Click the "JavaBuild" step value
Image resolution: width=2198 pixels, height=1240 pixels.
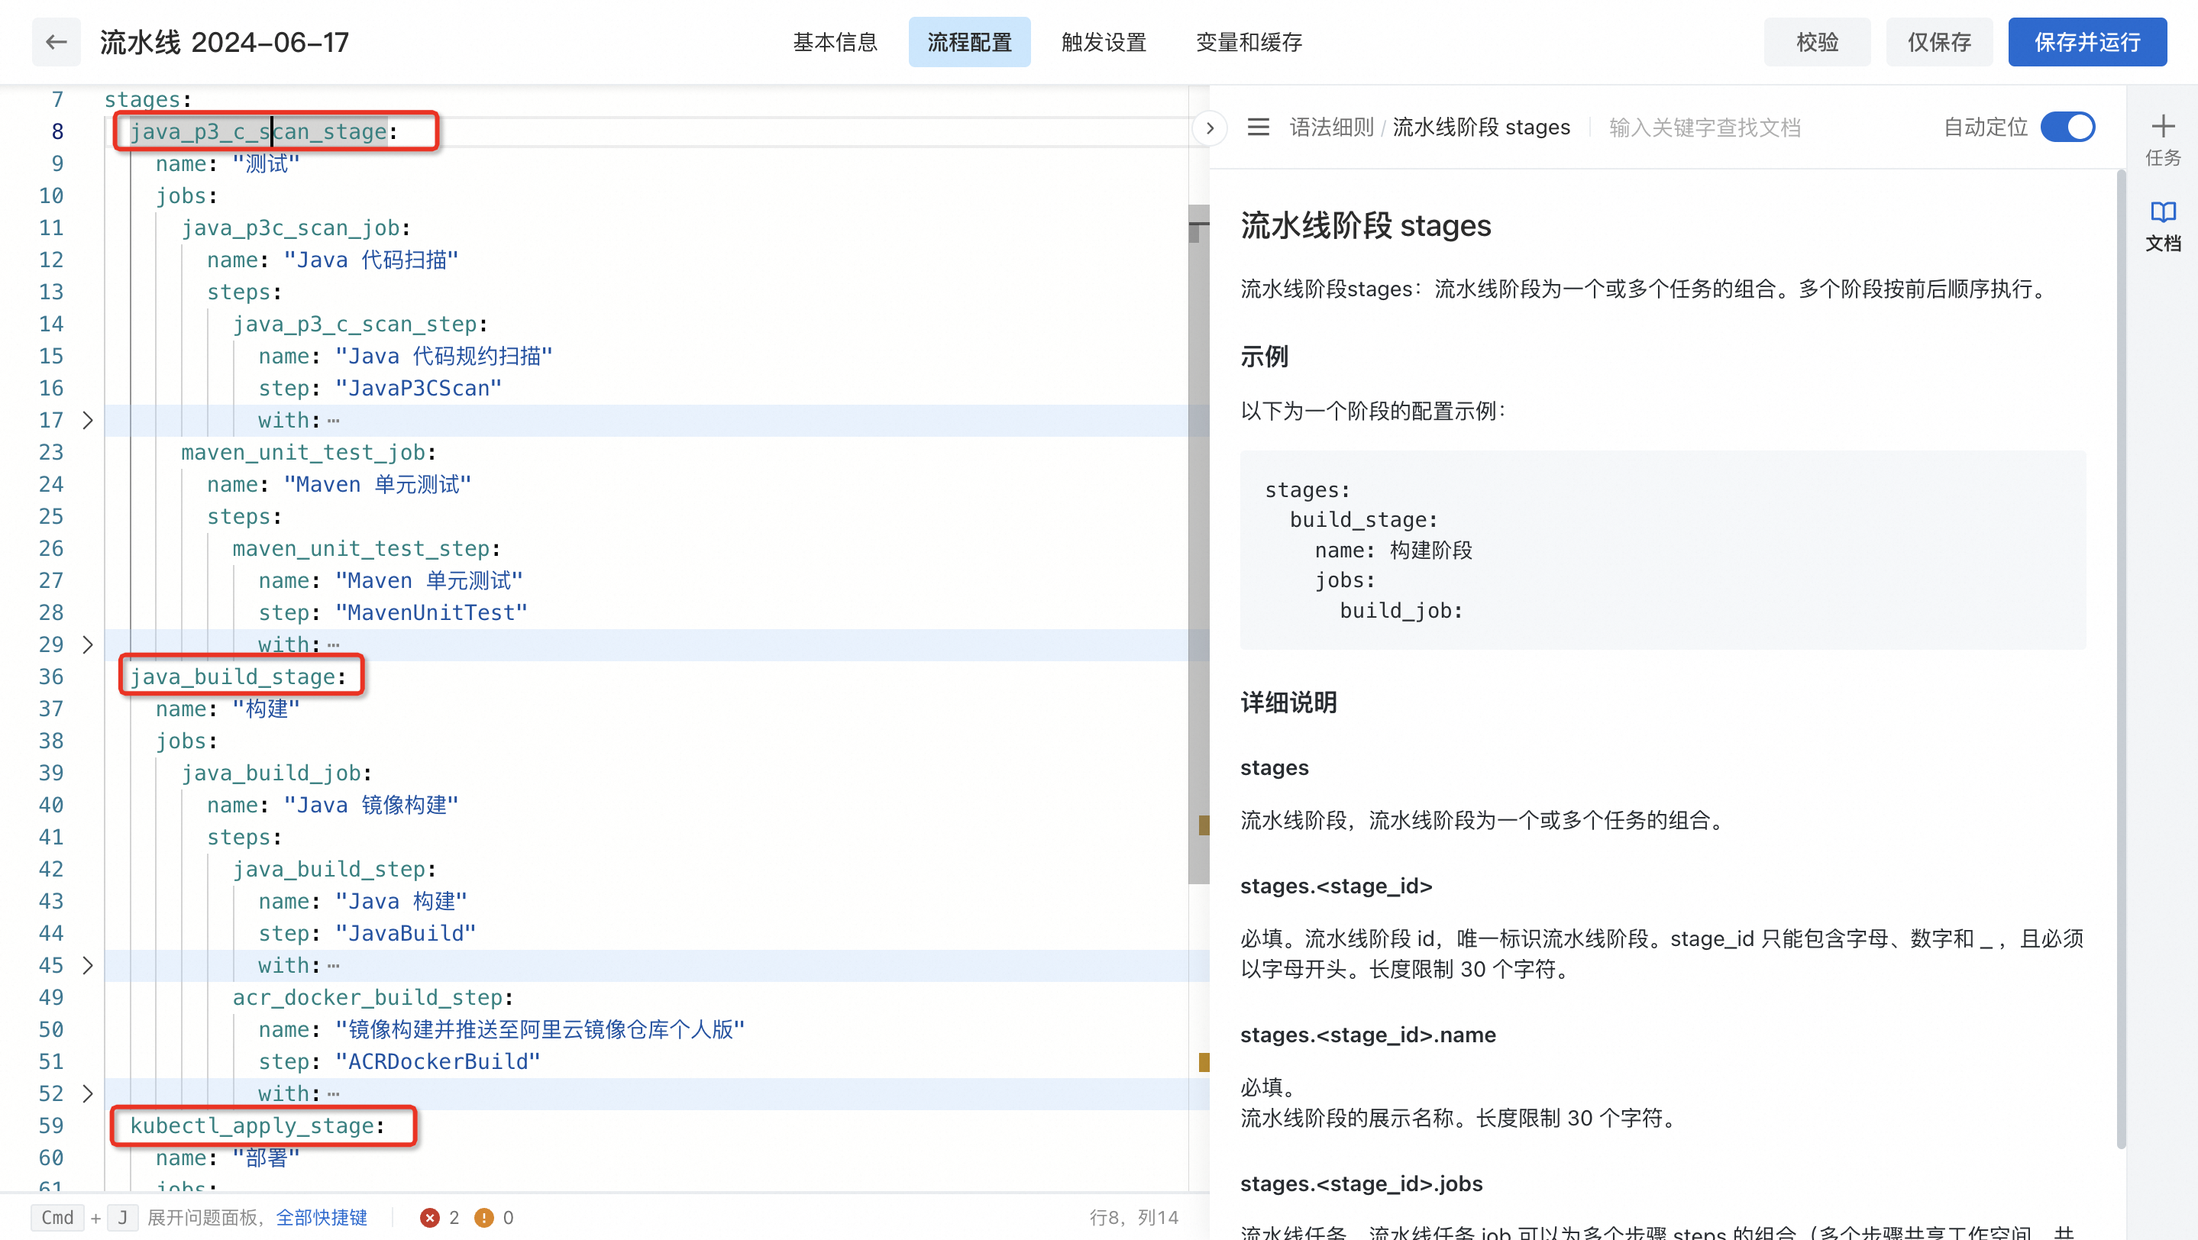pos(406,934)
